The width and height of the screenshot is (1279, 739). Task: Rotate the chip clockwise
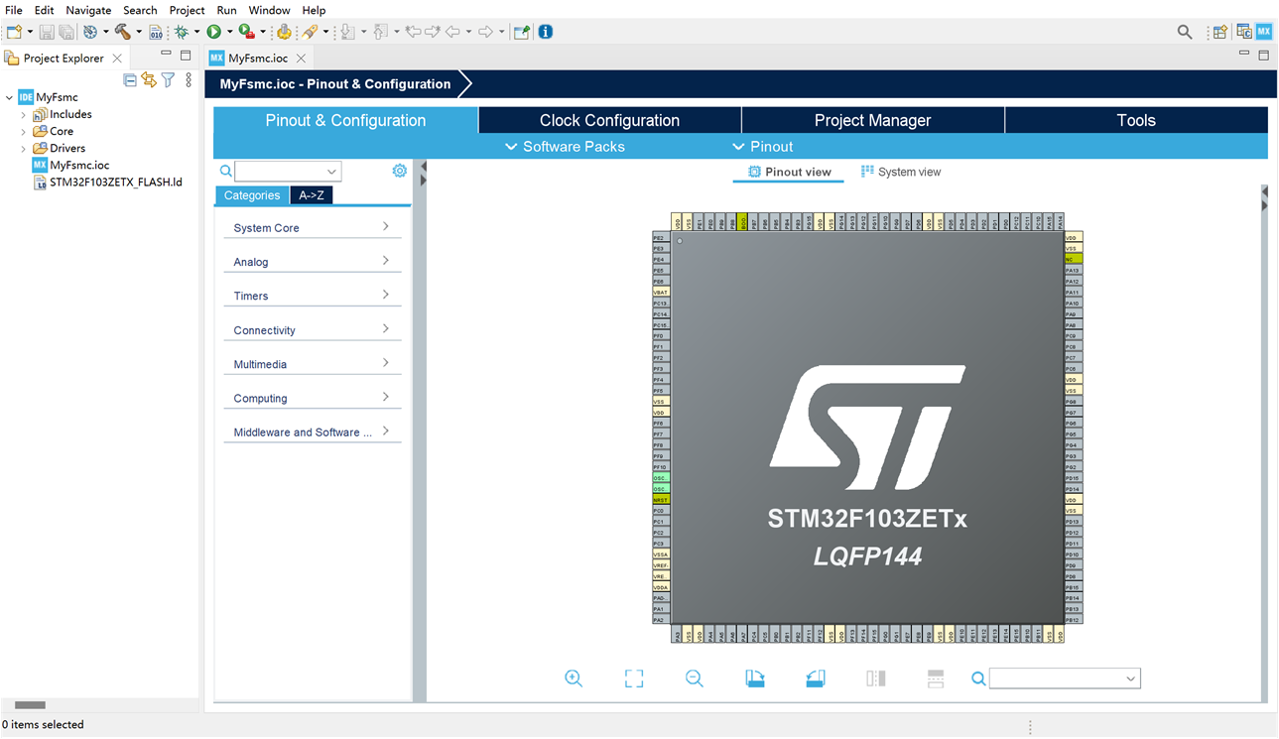click(x=755, y=678)
